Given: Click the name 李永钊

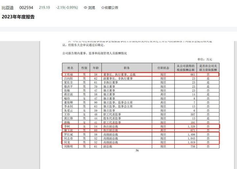Looking at the screenshot, I should (68, 106).
